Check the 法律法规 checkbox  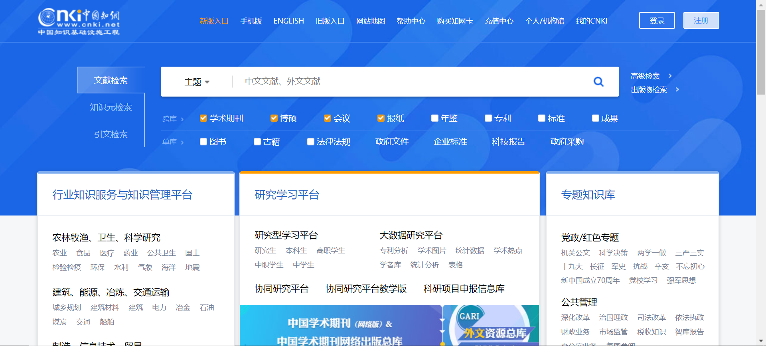(311, 142)
